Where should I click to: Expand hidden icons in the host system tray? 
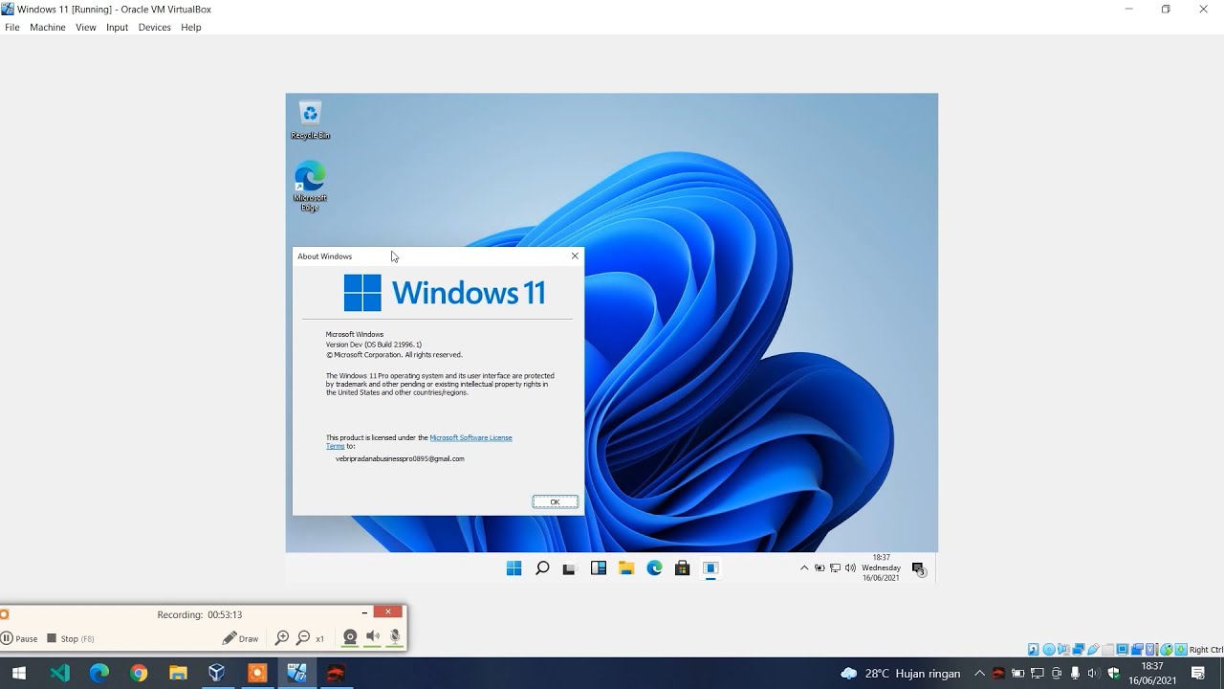(x=979, y=673)
